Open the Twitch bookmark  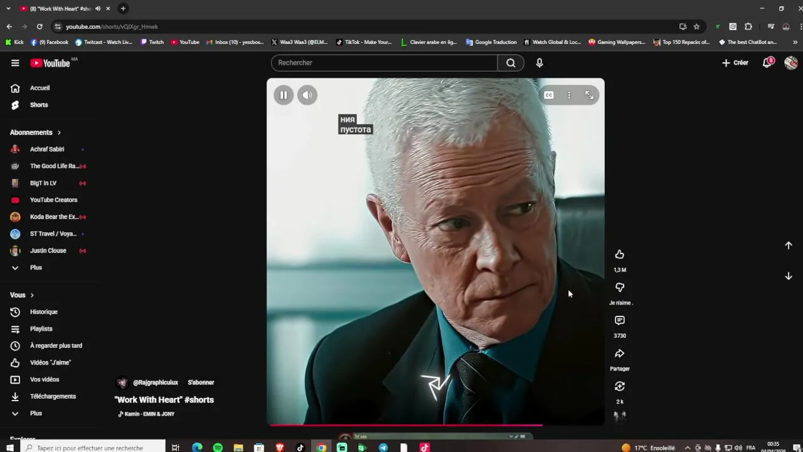click(x=152, y=43)
